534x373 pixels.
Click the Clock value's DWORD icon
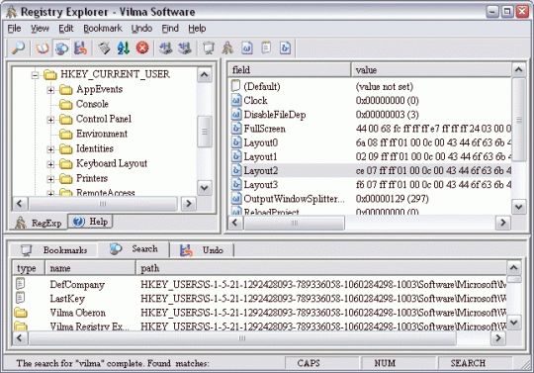(236, 101)
